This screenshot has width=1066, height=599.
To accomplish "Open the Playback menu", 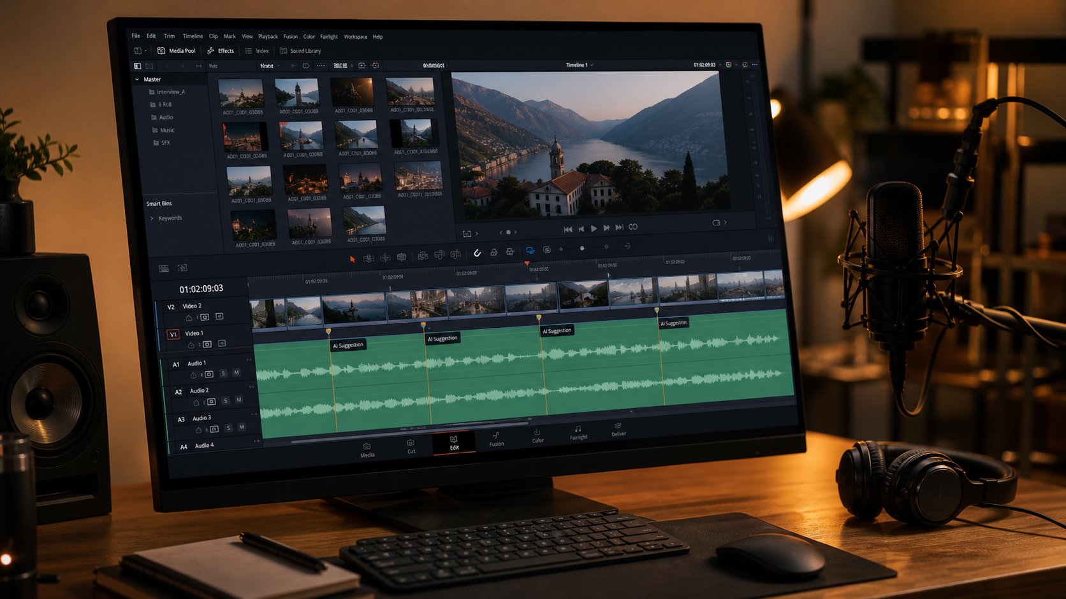I will point(268,36).
